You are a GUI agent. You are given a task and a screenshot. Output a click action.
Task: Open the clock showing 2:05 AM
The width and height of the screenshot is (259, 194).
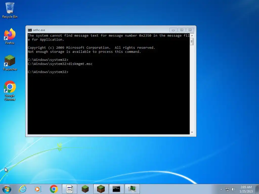pos(246,189)
